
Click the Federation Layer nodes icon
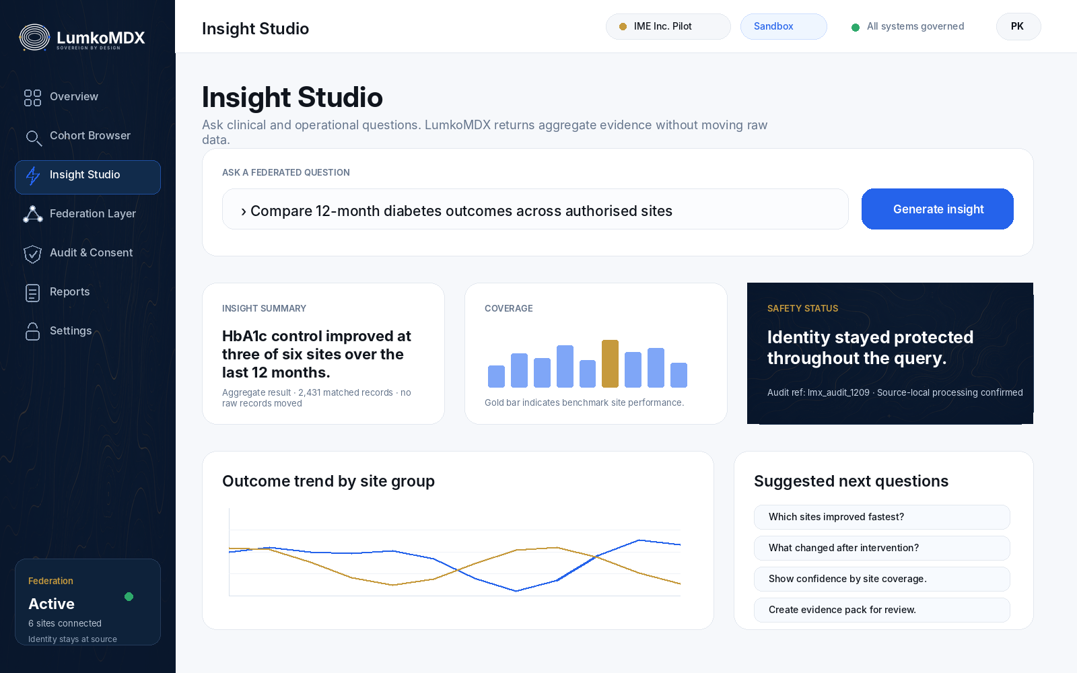coord(33,214)
